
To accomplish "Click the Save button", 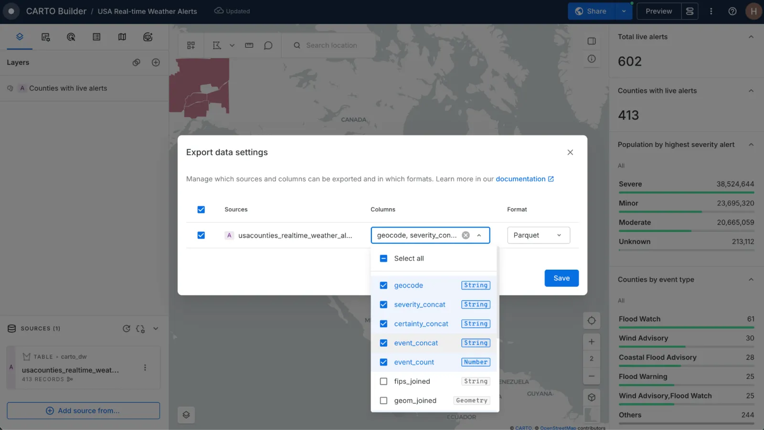I will (x=562, y=278).
